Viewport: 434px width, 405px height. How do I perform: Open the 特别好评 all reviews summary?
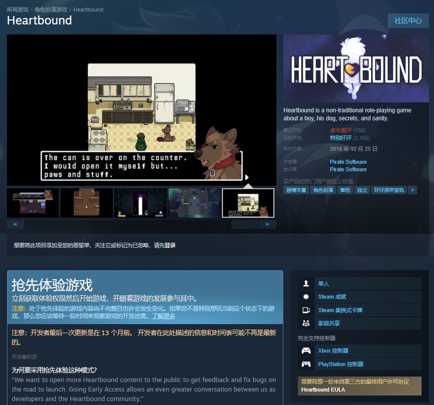[341, 138]
